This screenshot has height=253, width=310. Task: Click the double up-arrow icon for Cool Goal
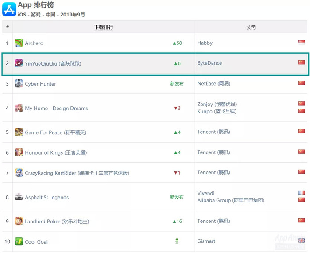coord(177,241)
